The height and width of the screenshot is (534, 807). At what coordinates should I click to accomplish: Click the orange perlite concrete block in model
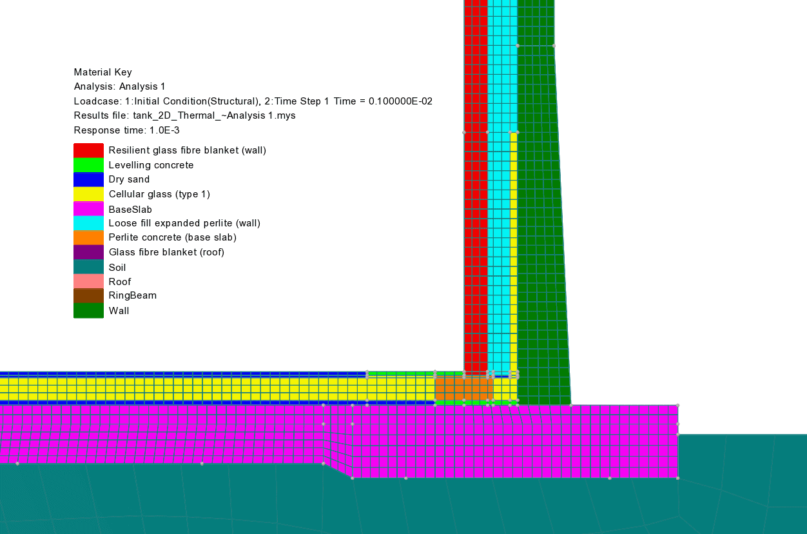(463, 388)
